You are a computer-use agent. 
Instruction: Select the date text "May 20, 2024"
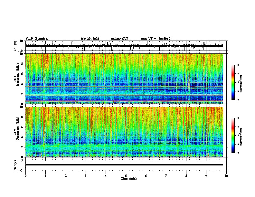point(90,39)
